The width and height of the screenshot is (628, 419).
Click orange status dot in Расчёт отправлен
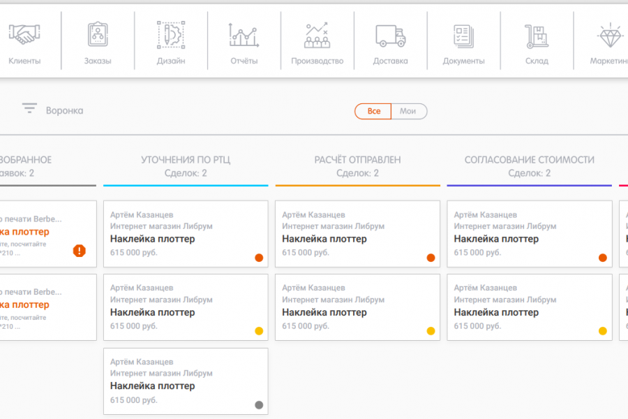pos(431,258)
